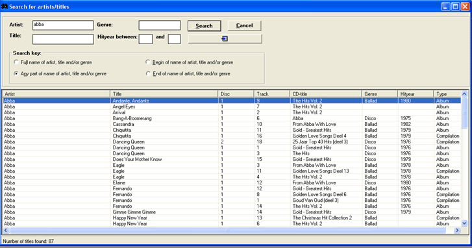Click CD-title Goud Van Oud (deel 3)

click(x=316, y=200)
